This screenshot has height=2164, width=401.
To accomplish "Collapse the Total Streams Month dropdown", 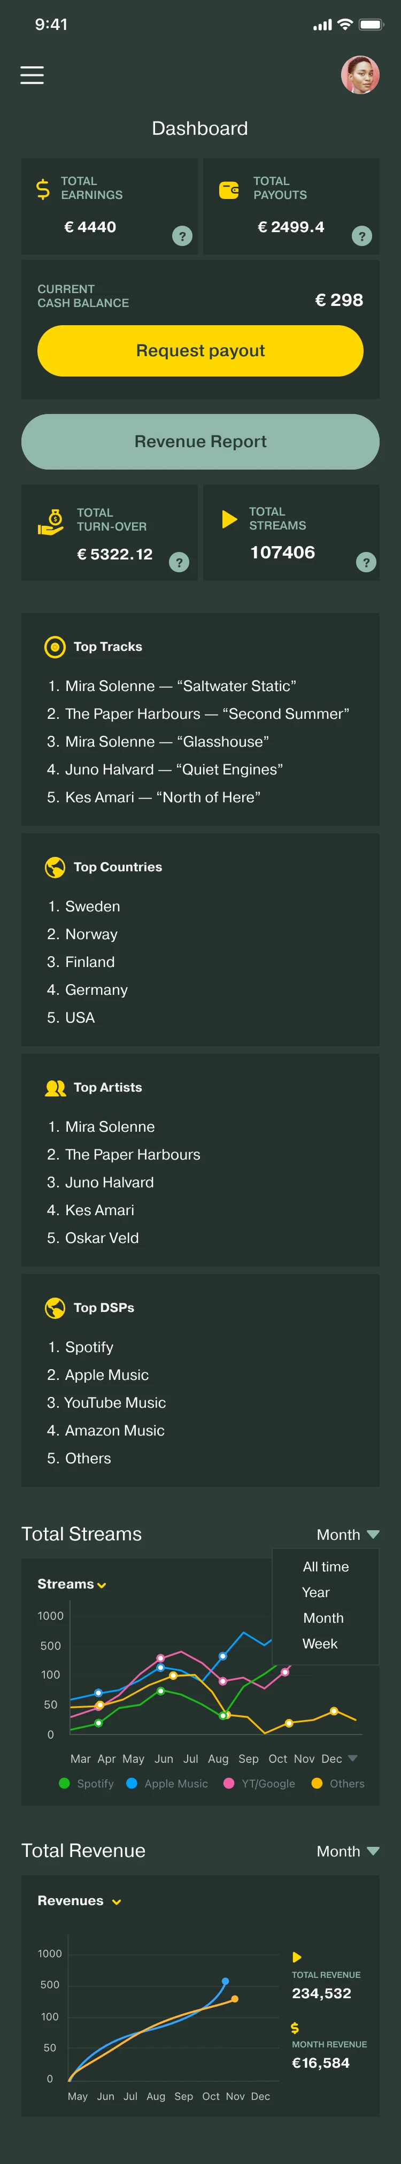I will coord(348,1535).
